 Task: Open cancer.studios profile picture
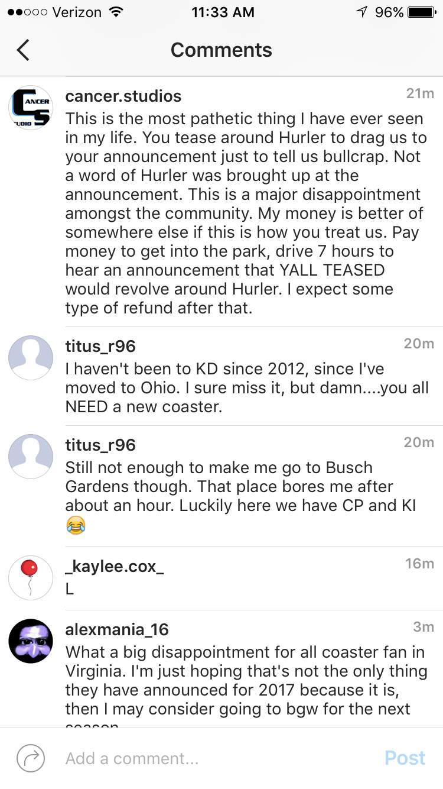point(31,108)
